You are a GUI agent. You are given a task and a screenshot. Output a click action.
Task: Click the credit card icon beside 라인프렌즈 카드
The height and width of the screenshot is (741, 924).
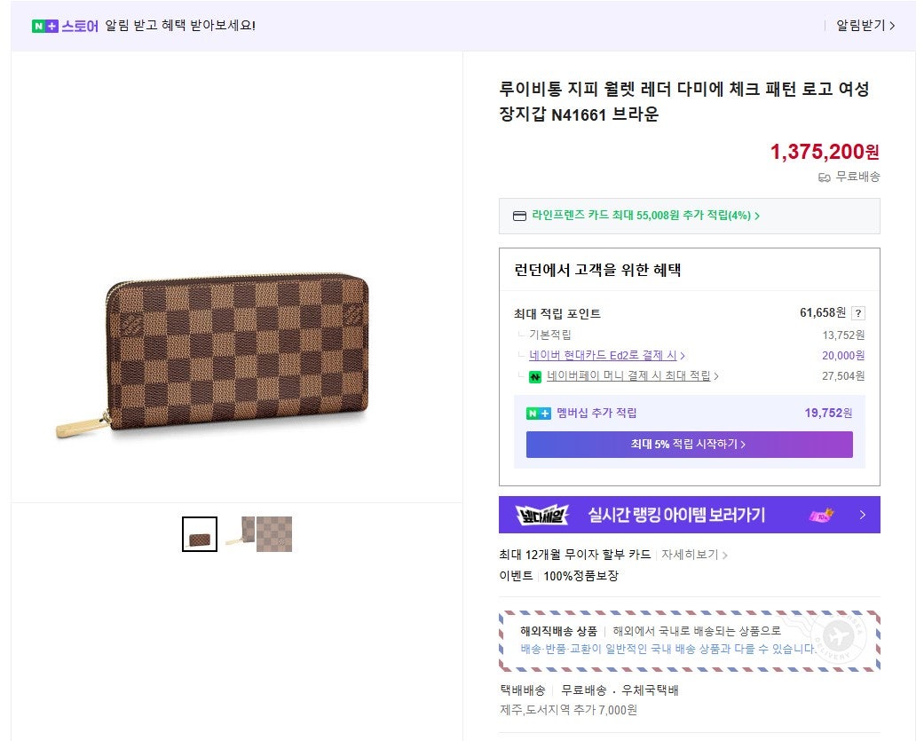click(519, 216)
